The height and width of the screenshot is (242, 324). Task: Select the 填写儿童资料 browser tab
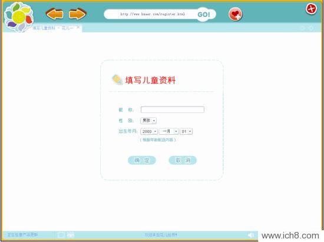52,28
